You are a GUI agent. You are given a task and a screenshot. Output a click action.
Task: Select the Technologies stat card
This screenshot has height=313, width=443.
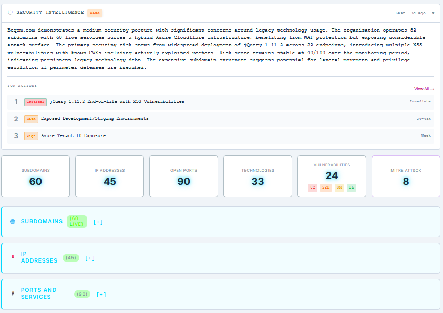click(x=257, y=176)
